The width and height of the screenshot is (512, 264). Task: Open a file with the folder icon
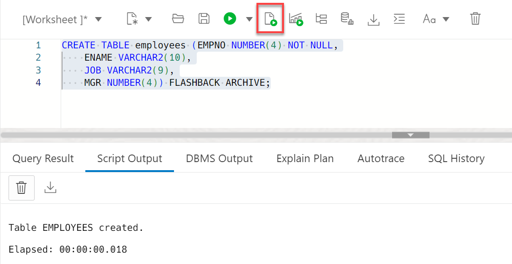178,19
